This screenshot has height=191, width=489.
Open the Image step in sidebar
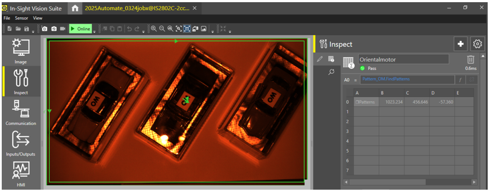[x=21, y=52]
